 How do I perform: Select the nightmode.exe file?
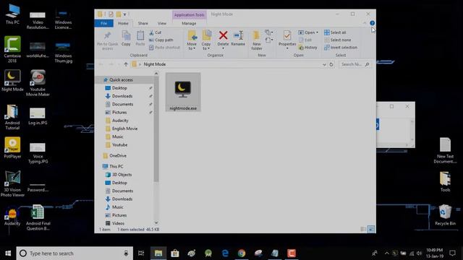[x=183, y=92]
